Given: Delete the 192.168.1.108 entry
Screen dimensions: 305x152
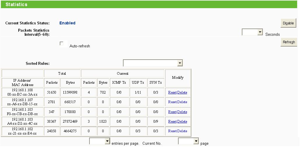Looking at the screenshot, I should tap(182, 92).
